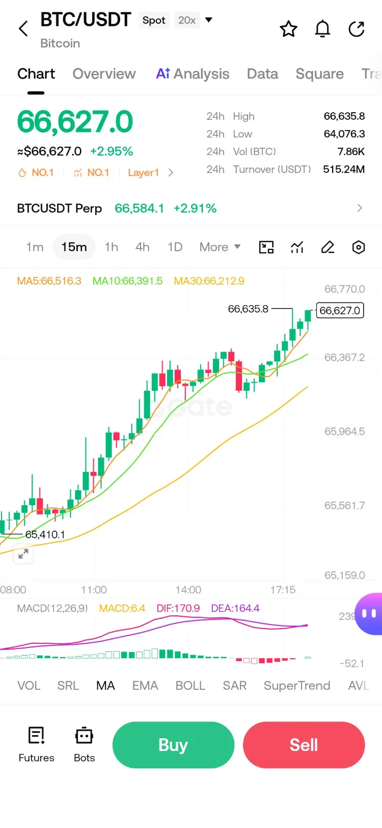Tap the green Buy button
The height and width of the screenshot is (828, 382).
[173, 745]
